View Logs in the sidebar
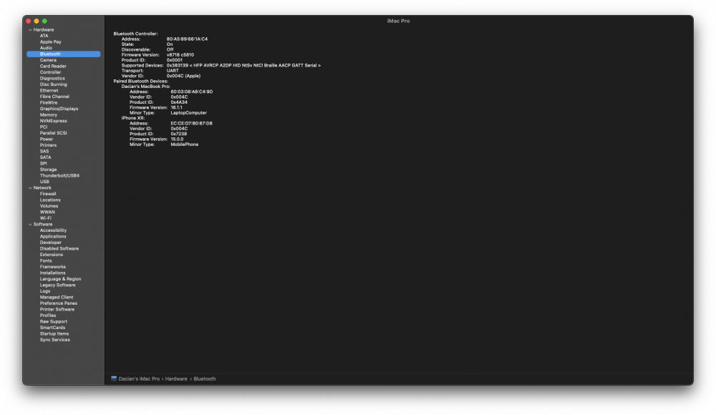716x415 pixels. click(x=44, y=290)
